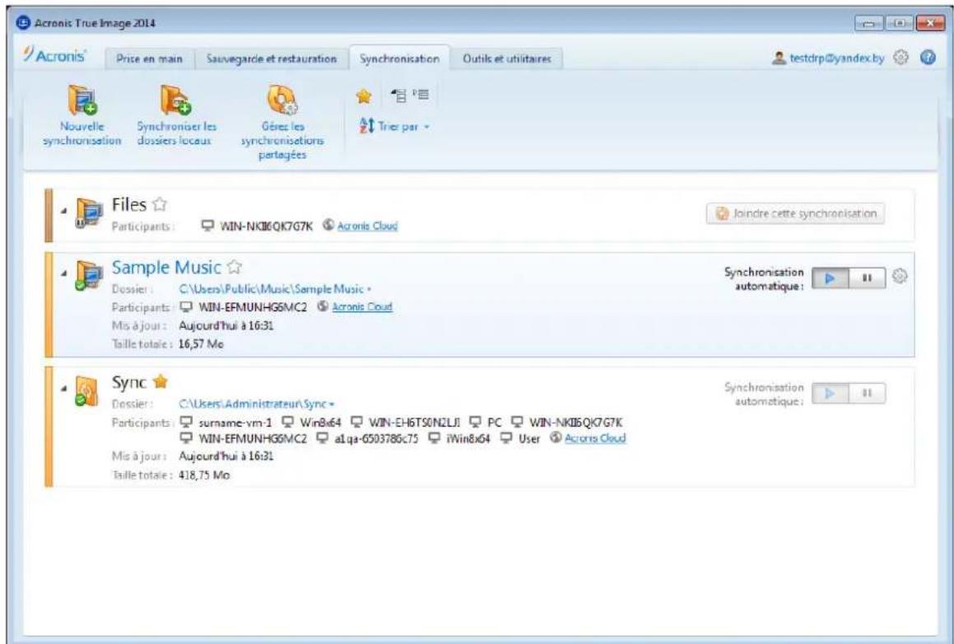The height and width of the screenshot is (644, 954).
Task: Click the PC participant computer icon
Action: coord(476,422)
